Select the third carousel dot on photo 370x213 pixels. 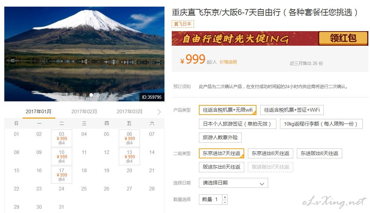pyautogui.click(x=91, y=95)
